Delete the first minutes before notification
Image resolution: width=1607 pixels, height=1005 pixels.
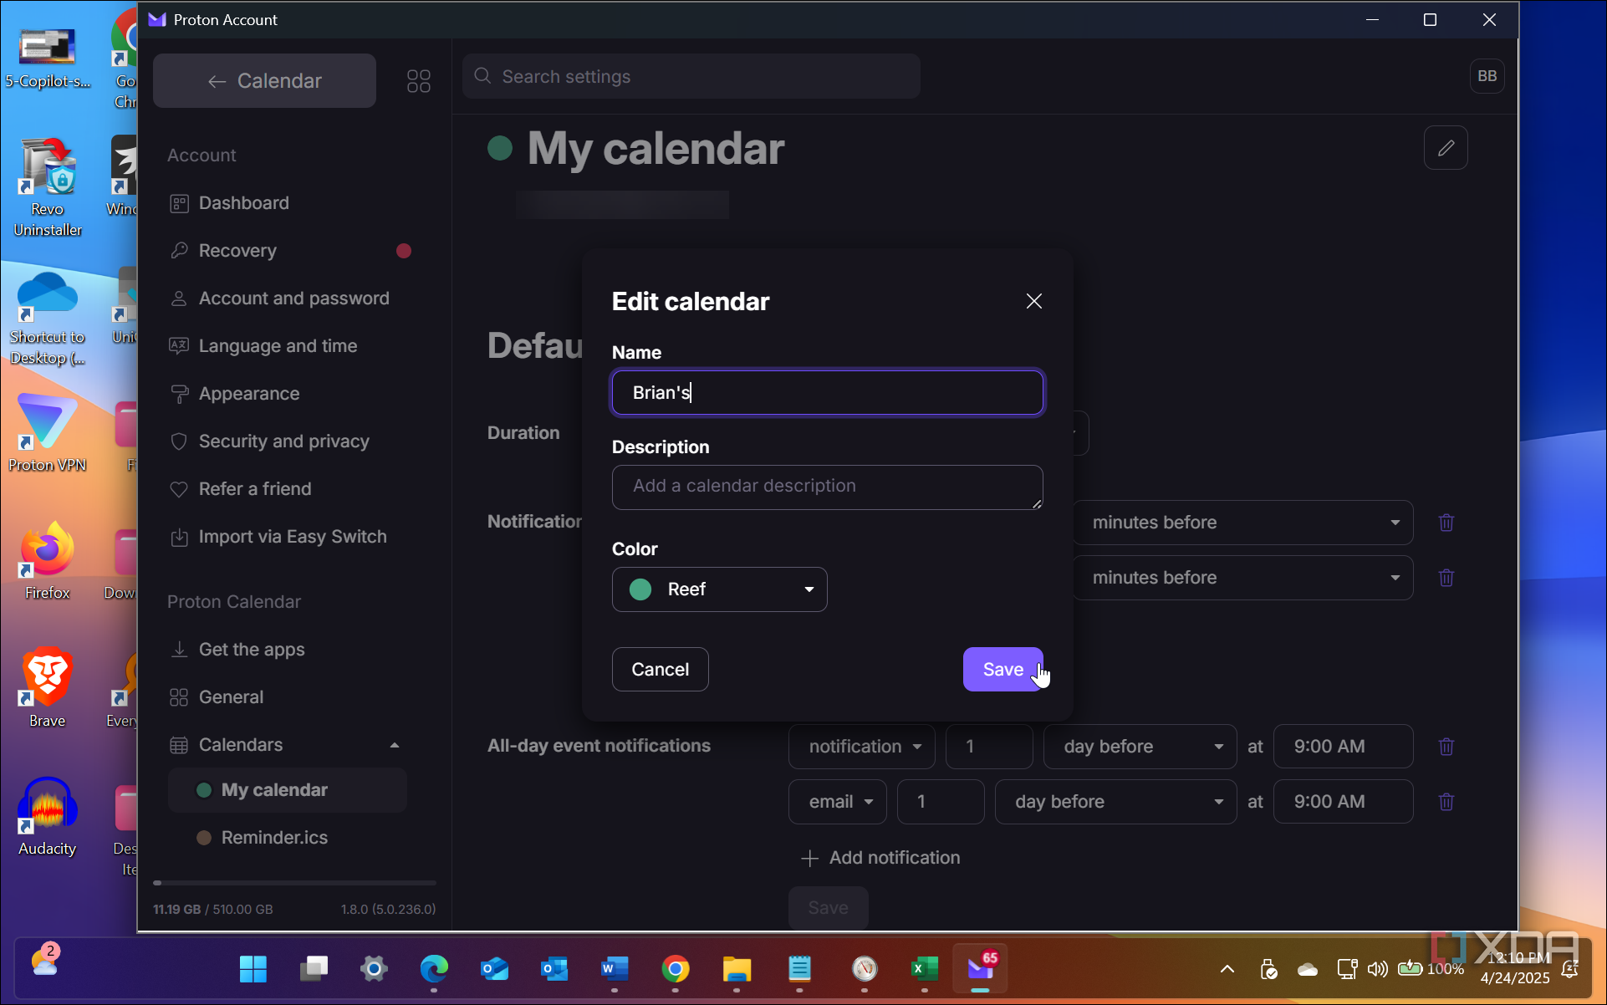click(1446, 523)
